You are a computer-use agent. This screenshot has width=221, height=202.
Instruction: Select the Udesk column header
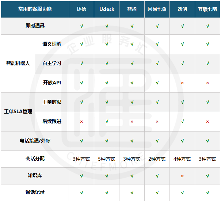107,9
